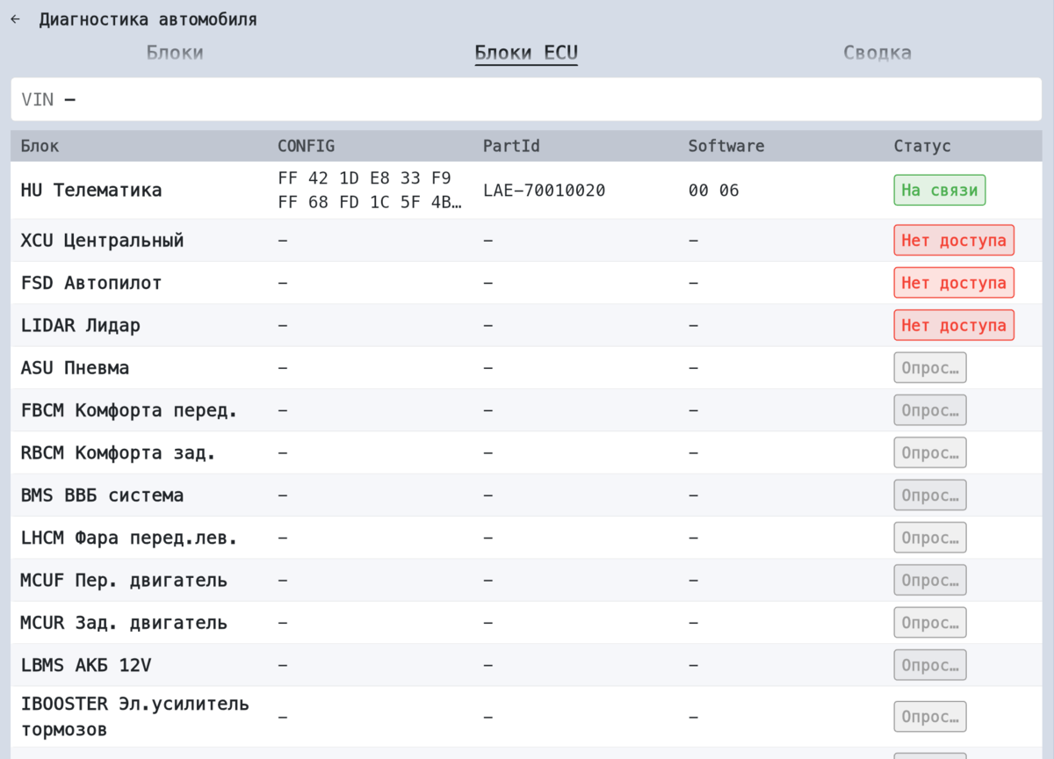Click the Software column header
Image resolution: width=1054 pixels, height=759 pixels.
[x=726, y=146]
